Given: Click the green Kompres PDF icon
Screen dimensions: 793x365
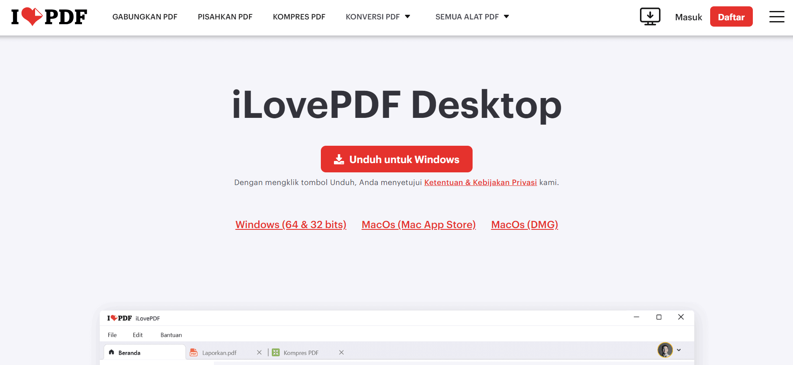Looking at the screenshot, I should click(276, 352).
